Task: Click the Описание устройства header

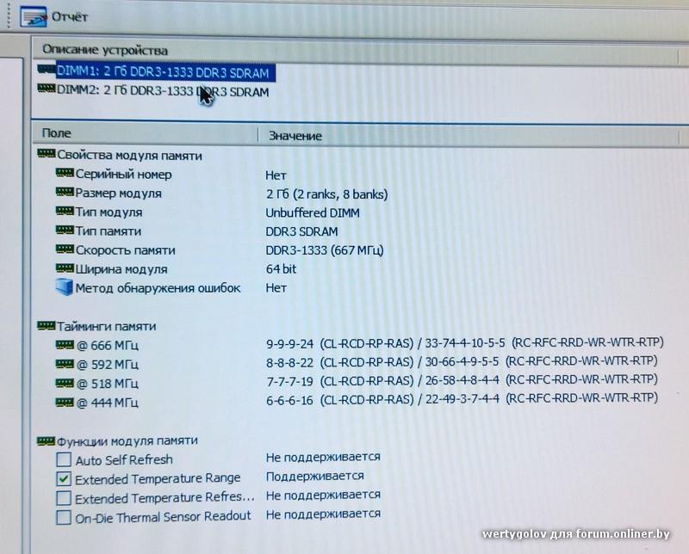Action: (105, 50)
